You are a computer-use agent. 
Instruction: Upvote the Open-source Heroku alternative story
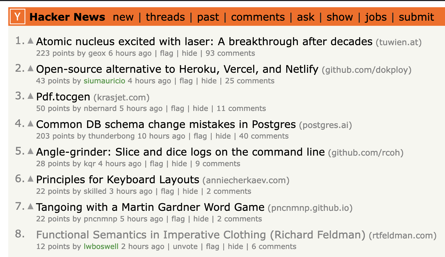point(30,68)
